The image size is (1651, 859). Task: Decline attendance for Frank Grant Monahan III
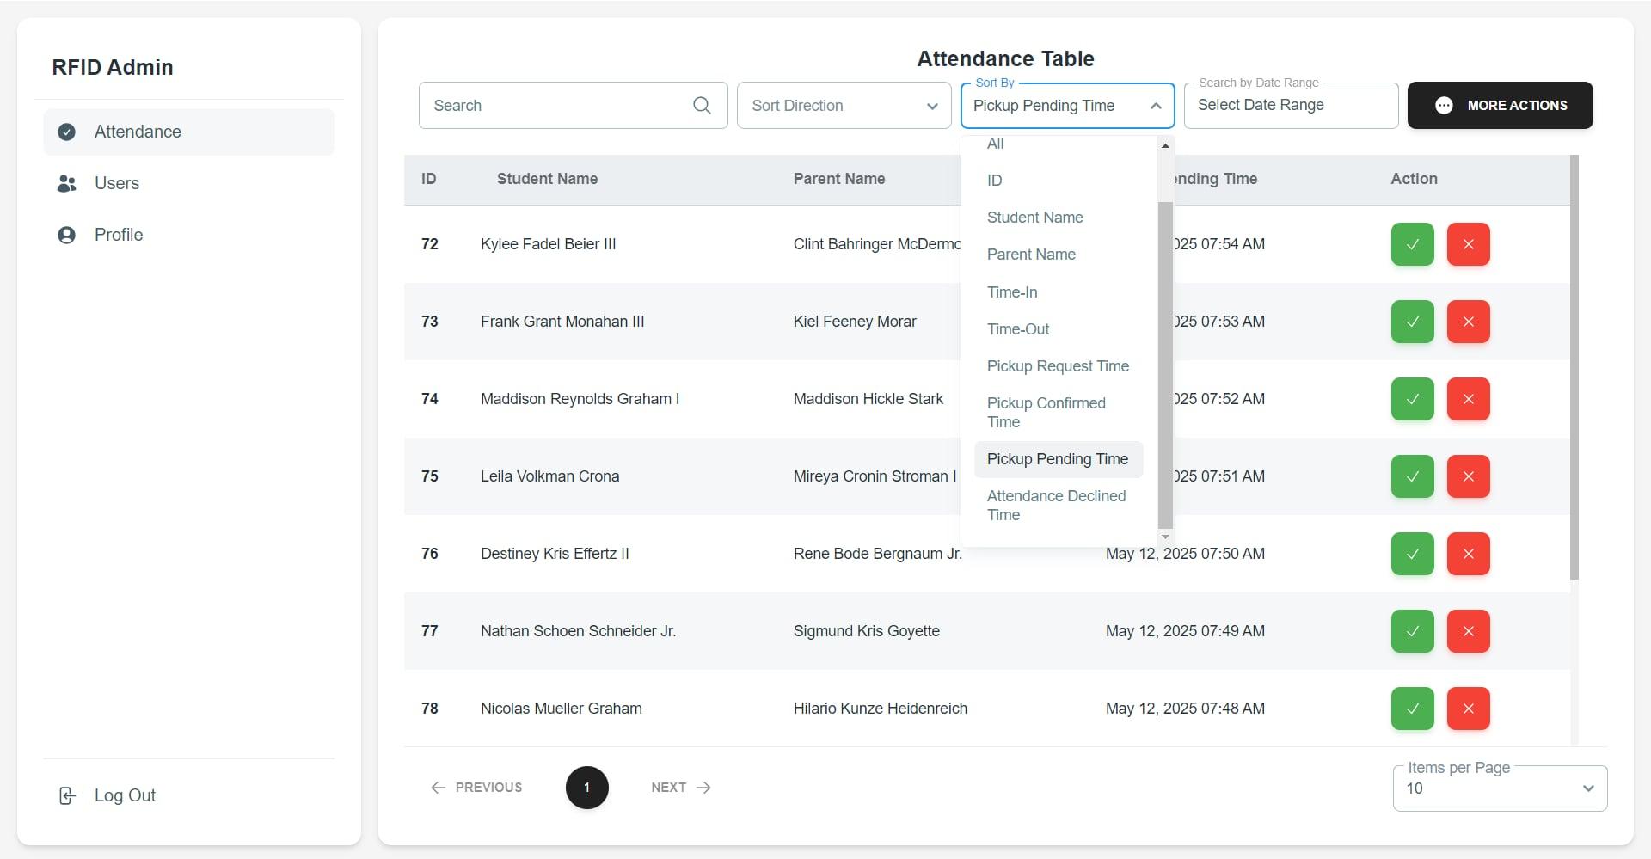tap(1468, 322)
